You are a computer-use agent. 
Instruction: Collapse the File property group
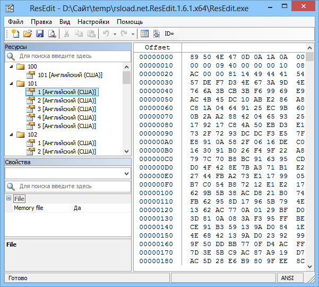[8, 198]
